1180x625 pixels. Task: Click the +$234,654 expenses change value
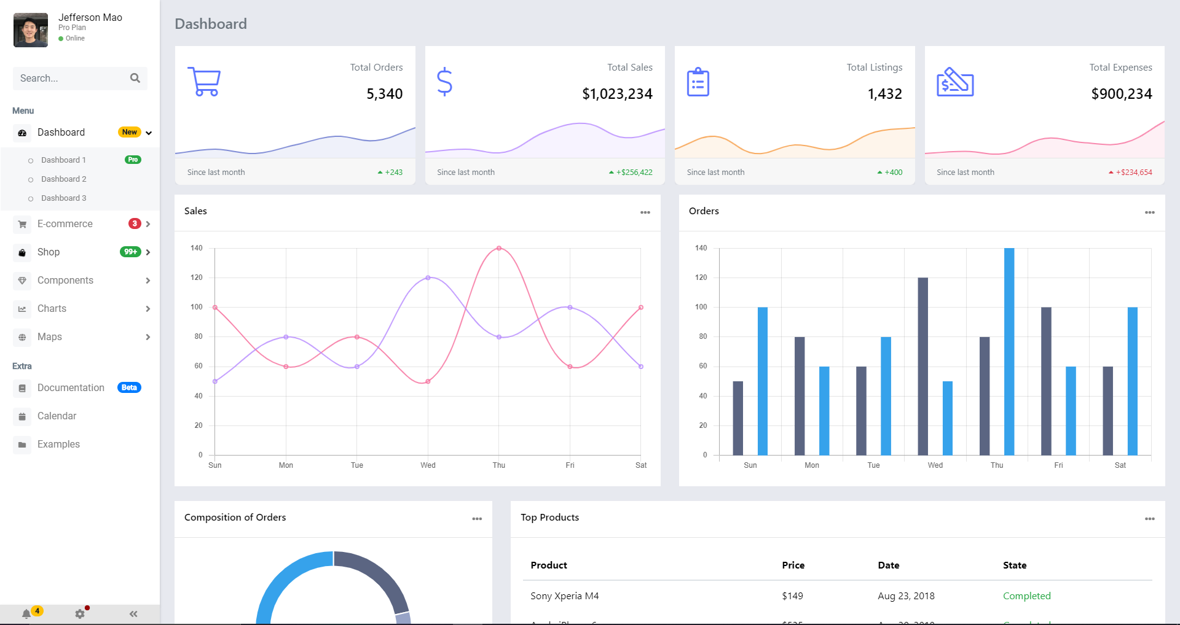coord(1134,173)
